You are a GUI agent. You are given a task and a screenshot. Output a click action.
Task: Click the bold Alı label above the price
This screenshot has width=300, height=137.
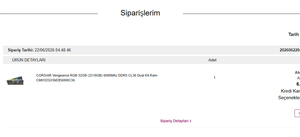point(297,73)
